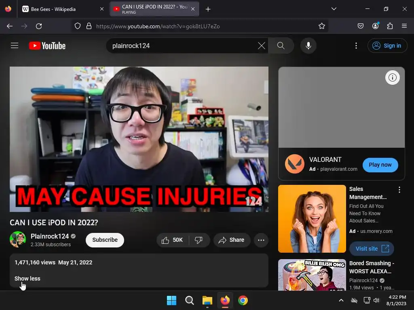The image size is (414, 310).
Task: Switch to Bee Gees Wikipedia tab
Action: coord(62,9)
